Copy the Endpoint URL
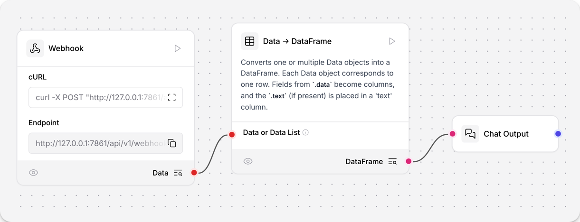Image resolution: width=580 pixels, height=222 pixels. (x=172, y=143)
